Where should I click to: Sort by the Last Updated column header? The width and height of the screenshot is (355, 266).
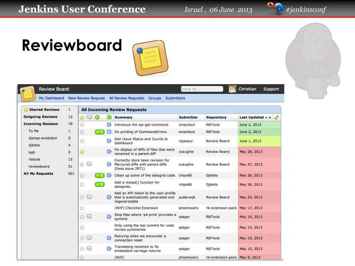point(252,117)
